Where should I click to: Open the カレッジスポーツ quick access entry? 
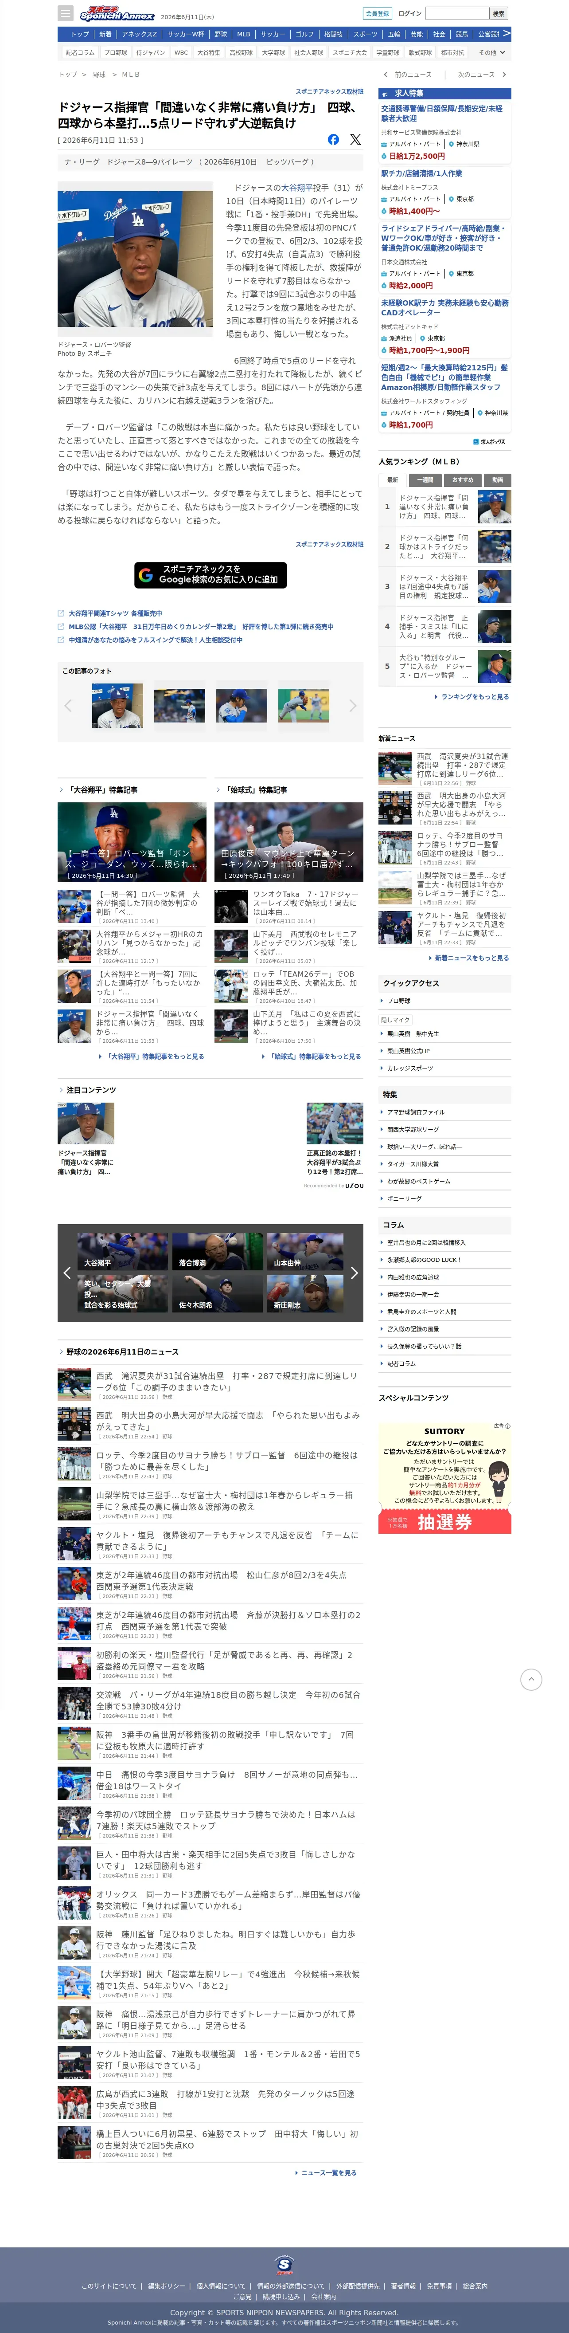coord(410,1068)
